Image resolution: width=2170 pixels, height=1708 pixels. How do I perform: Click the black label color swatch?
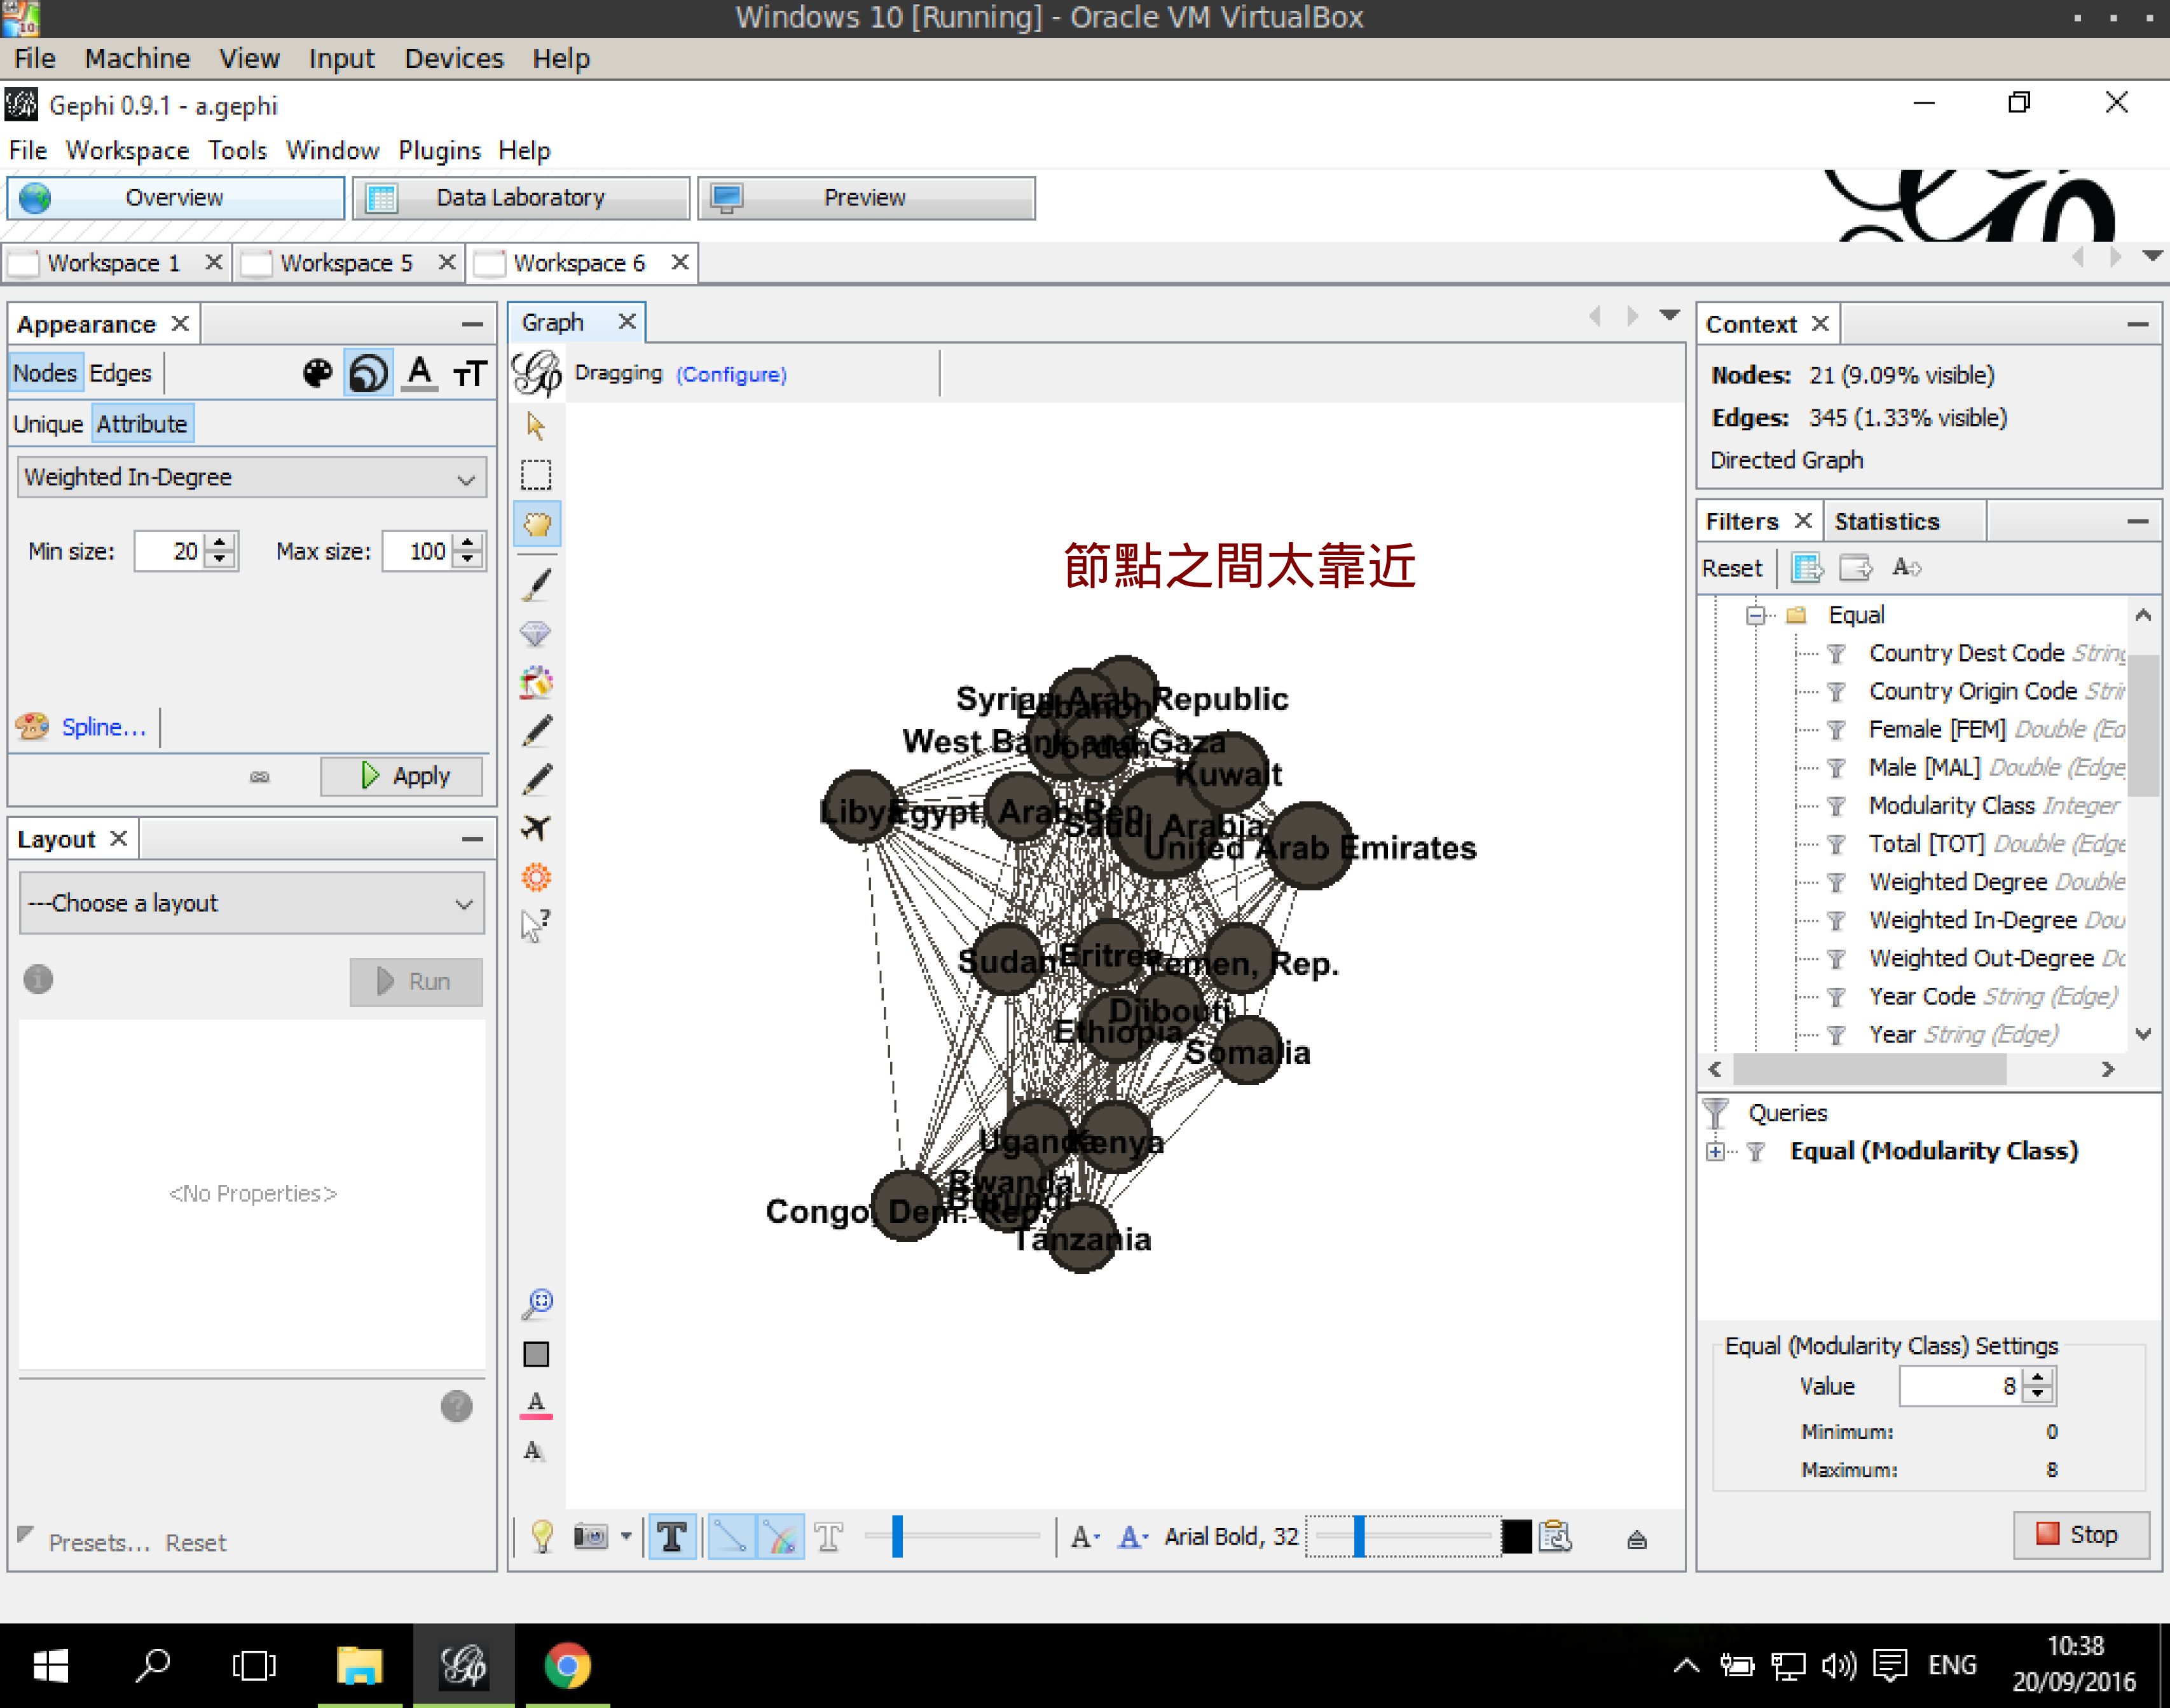tap(1516, 1536)
